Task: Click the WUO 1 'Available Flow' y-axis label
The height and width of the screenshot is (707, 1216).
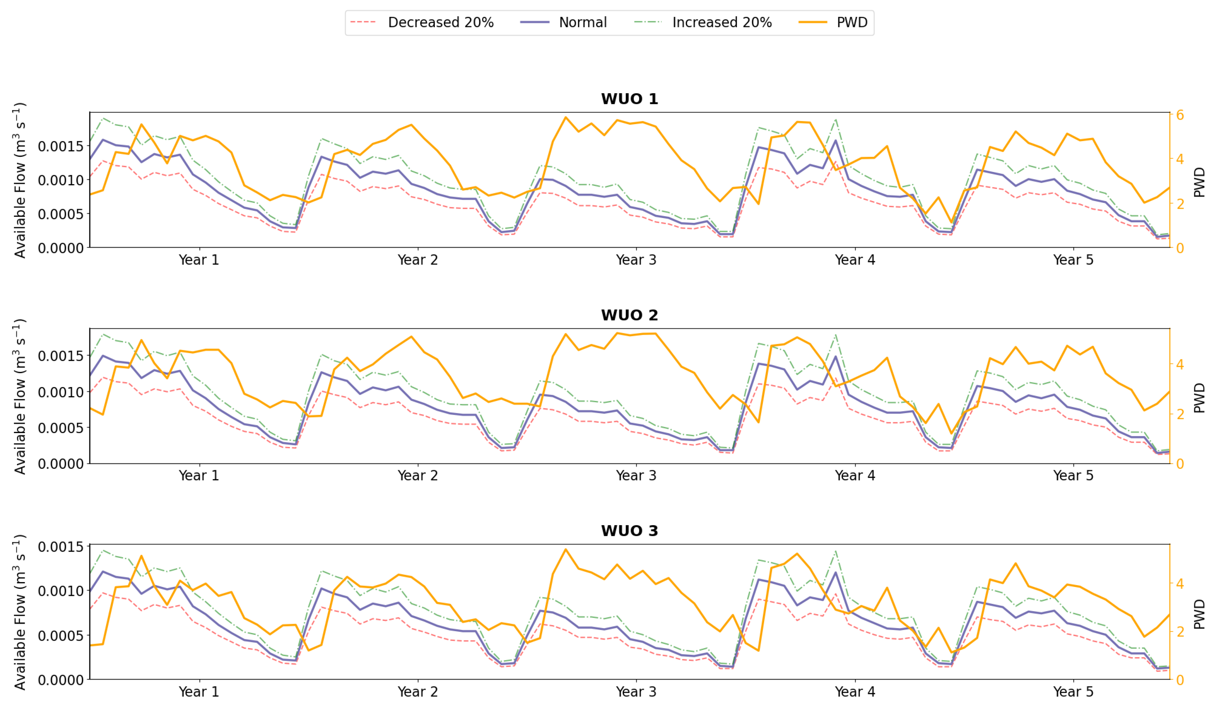Action: (19, 180)
